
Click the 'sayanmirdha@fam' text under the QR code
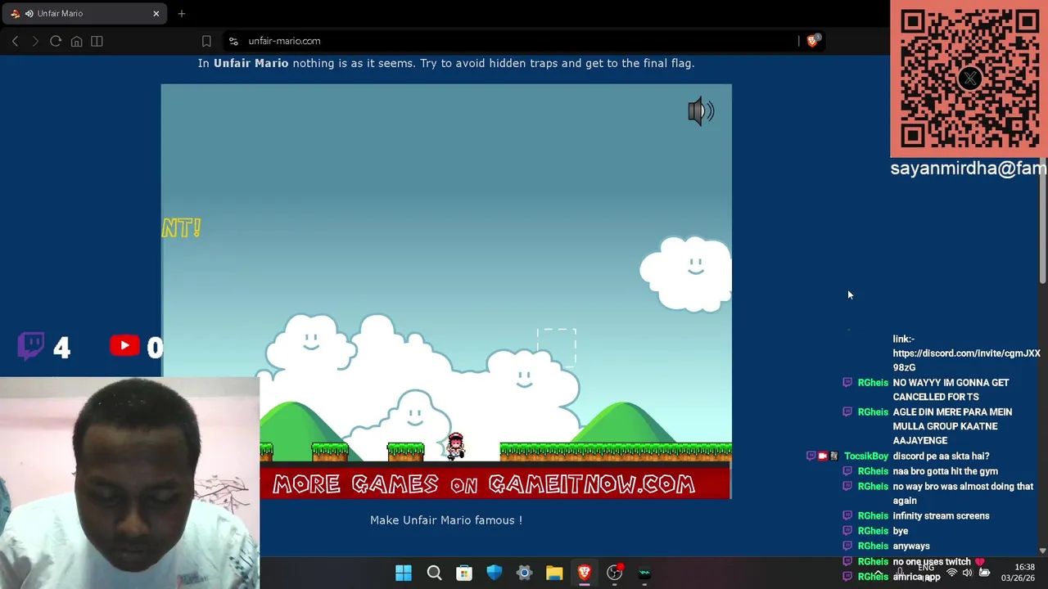tap(969, 169)
